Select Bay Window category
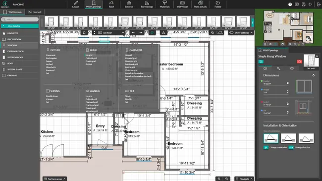322x181 pixels. [x=20, y=39]
